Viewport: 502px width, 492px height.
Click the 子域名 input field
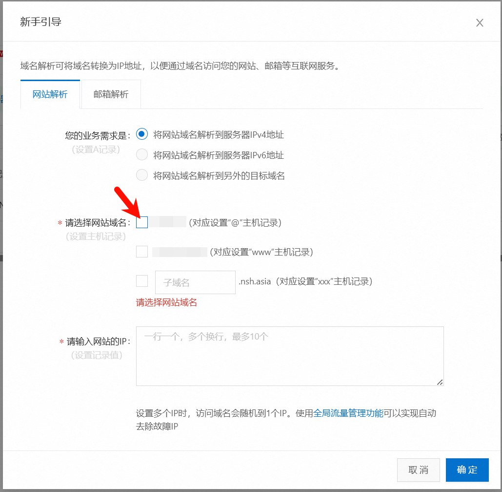coord(195,282)
